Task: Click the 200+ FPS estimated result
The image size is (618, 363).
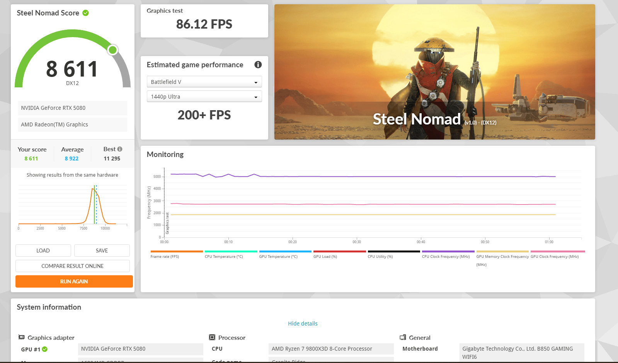Action: tap(204, 115)
